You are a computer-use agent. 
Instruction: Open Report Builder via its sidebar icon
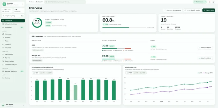click(3, 61)
